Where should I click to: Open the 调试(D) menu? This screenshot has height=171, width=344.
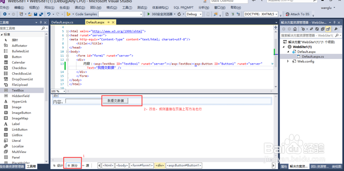[x=80, y=8]
